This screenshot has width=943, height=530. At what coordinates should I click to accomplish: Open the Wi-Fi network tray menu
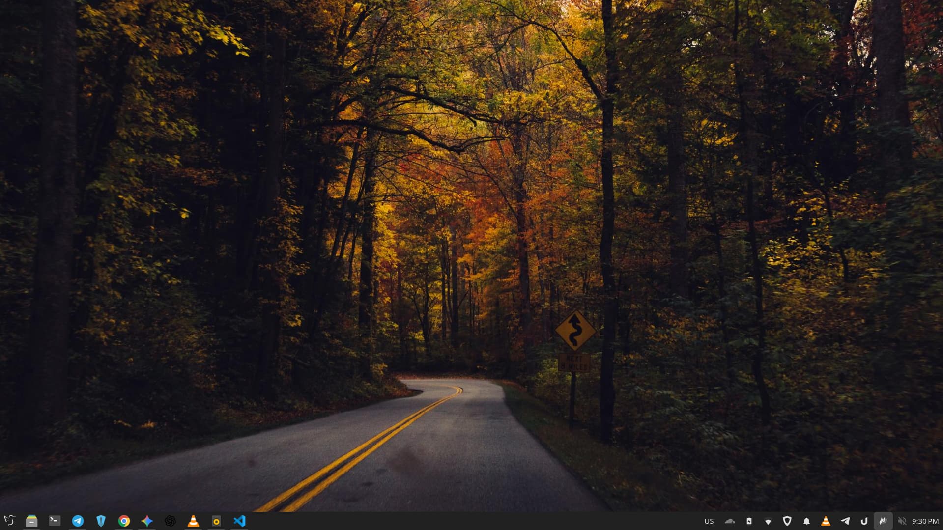tap(768, 521)
